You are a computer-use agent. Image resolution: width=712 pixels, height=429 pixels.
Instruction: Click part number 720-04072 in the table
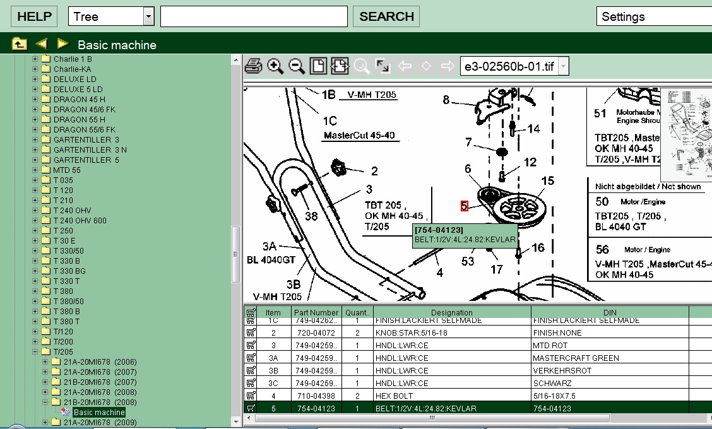316,332
